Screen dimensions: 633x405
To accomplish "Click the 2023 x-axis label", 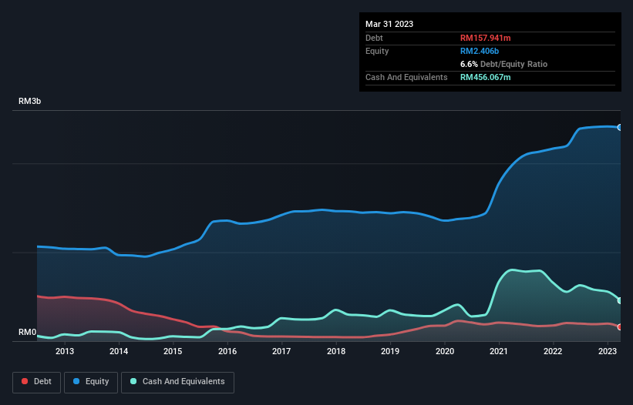I will tap(607, 351).
